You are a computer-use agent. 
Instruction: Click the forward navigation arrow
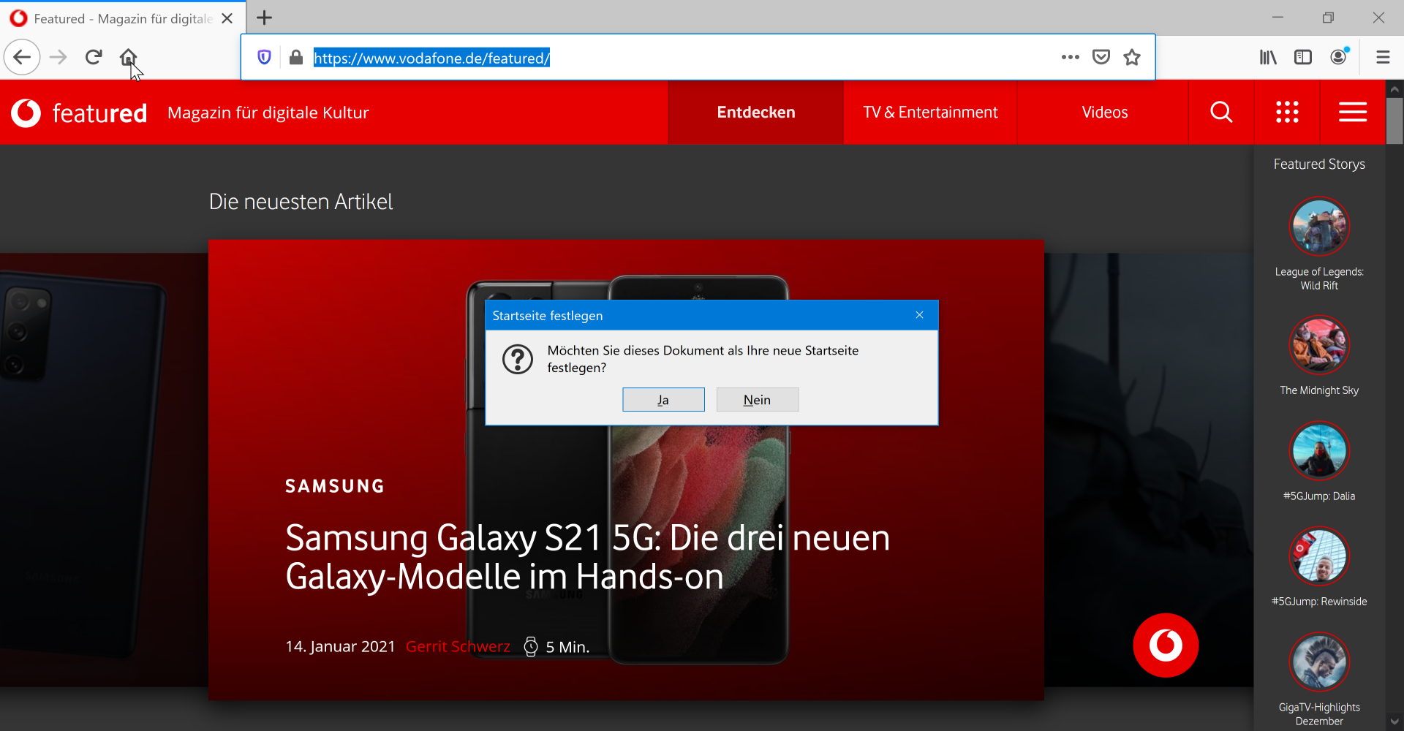point(58,57)
